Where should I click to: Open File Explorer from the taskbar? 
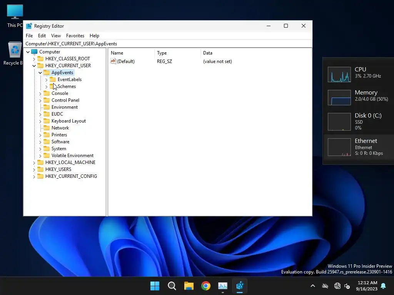(x=189, y=286)
